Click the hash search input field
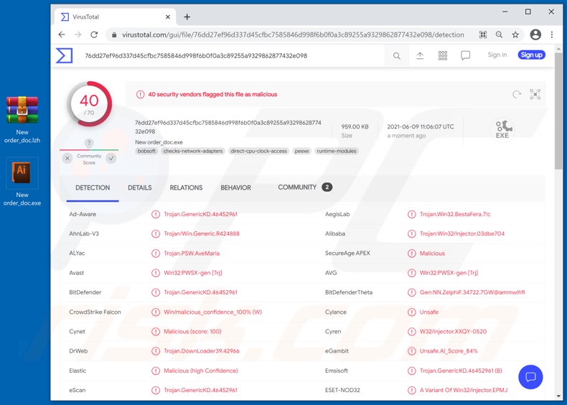The height and width of the screenshot is (405, 567). (232, 56)
